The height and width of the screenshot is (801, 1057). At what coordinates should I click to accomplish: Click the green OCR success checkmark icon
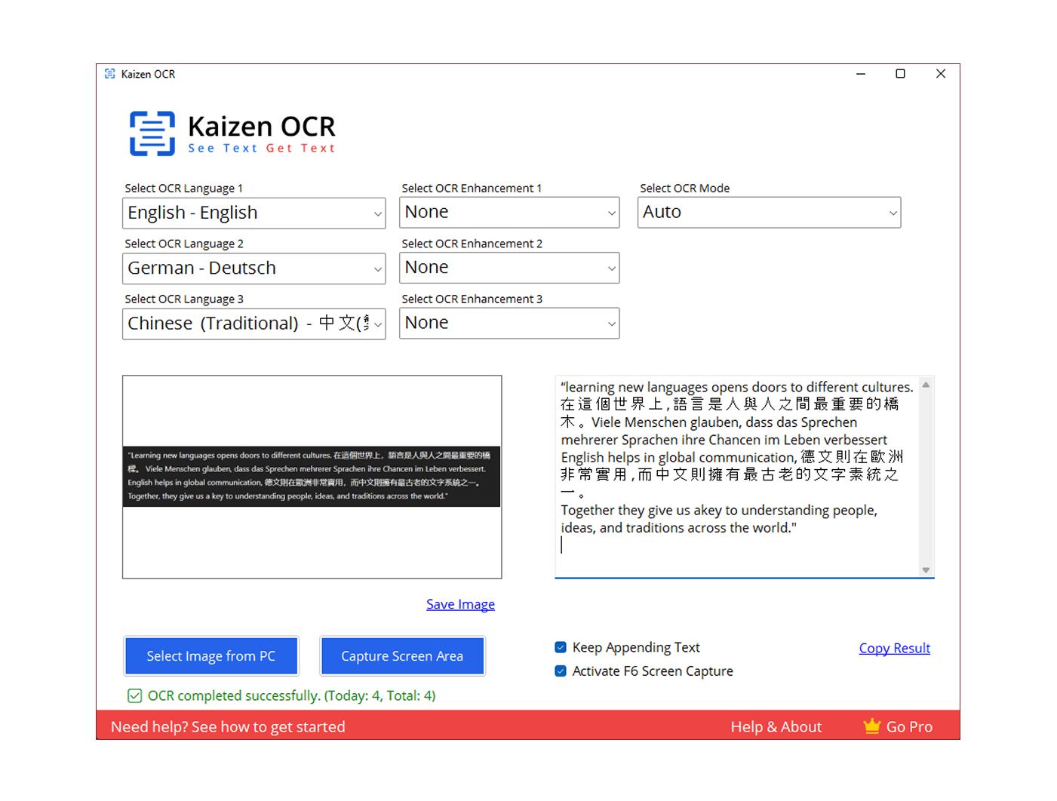[134, 695]
